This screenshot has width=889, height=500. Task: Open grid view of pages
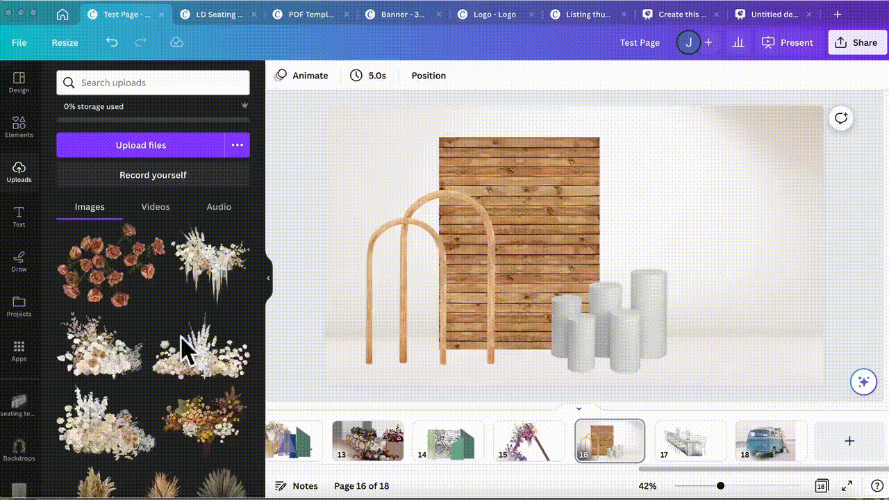click(821, 486)
